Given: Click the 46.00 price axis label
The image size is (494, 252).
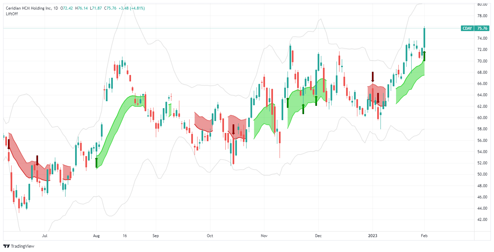Looking at the screenshot, I should coord(481,197).
